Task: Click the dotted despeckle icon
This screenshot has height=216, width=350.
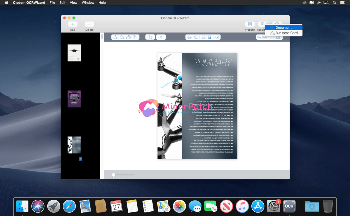Action: [x=203, y=37]
